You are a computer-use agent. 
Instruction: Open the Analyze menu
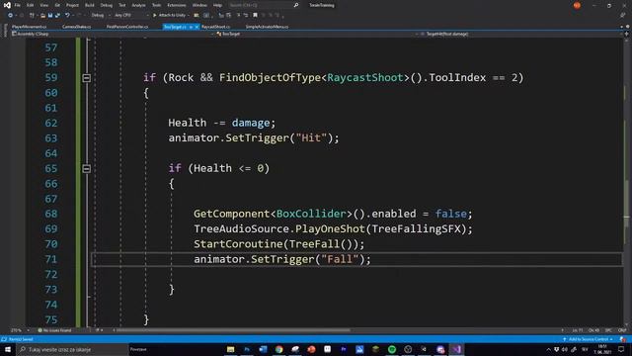coord(138,5)
